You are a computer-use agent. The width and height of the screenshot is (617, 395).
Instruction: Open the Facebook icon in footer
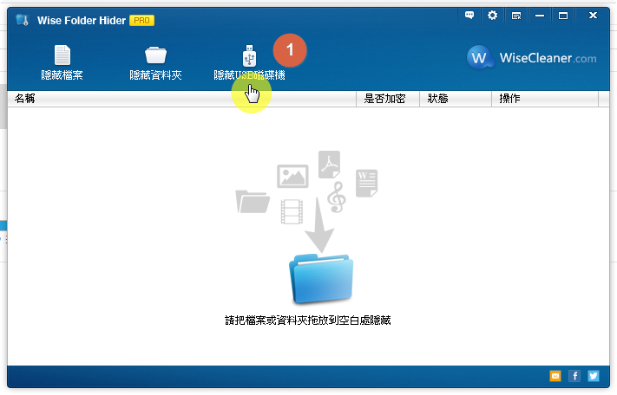point(574,376)
